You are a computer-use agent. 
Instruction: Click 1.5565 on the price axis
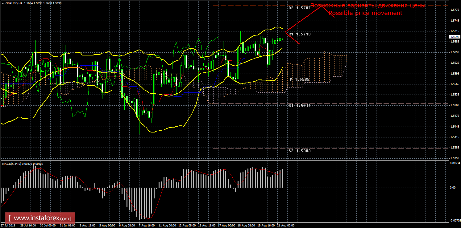pyautogui.click(x=455, y=84)
